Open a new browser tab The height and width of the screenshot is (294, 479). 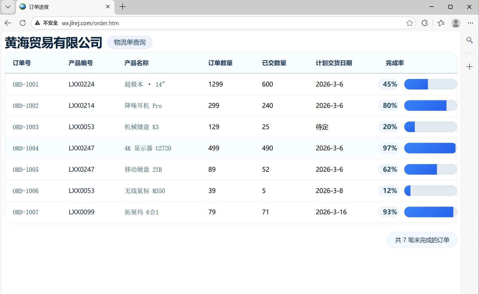123,7
